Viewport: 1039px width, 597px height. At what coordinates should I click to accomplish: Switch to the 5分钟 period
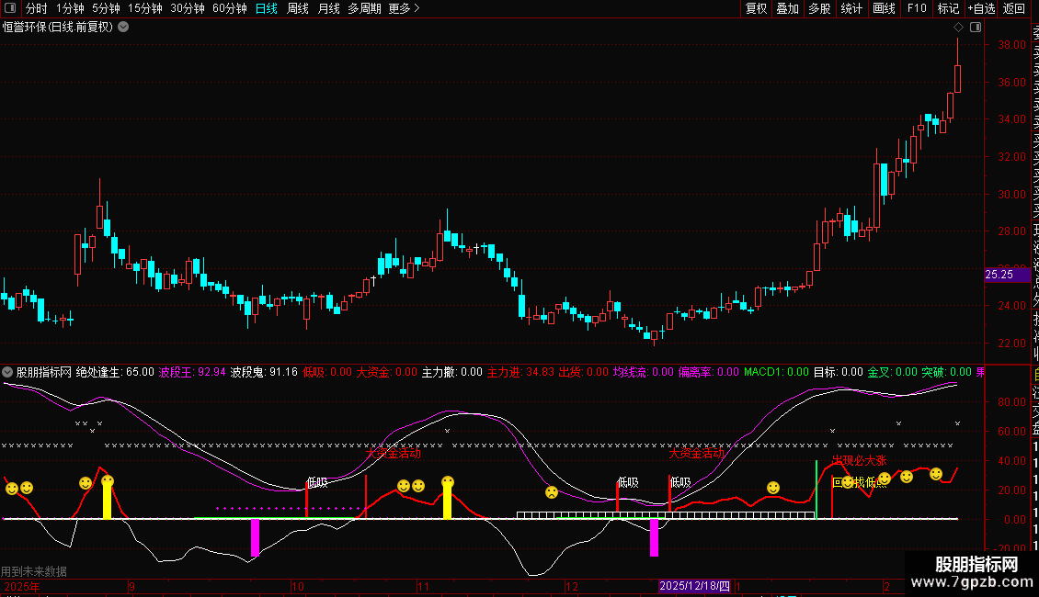(106, 8)
